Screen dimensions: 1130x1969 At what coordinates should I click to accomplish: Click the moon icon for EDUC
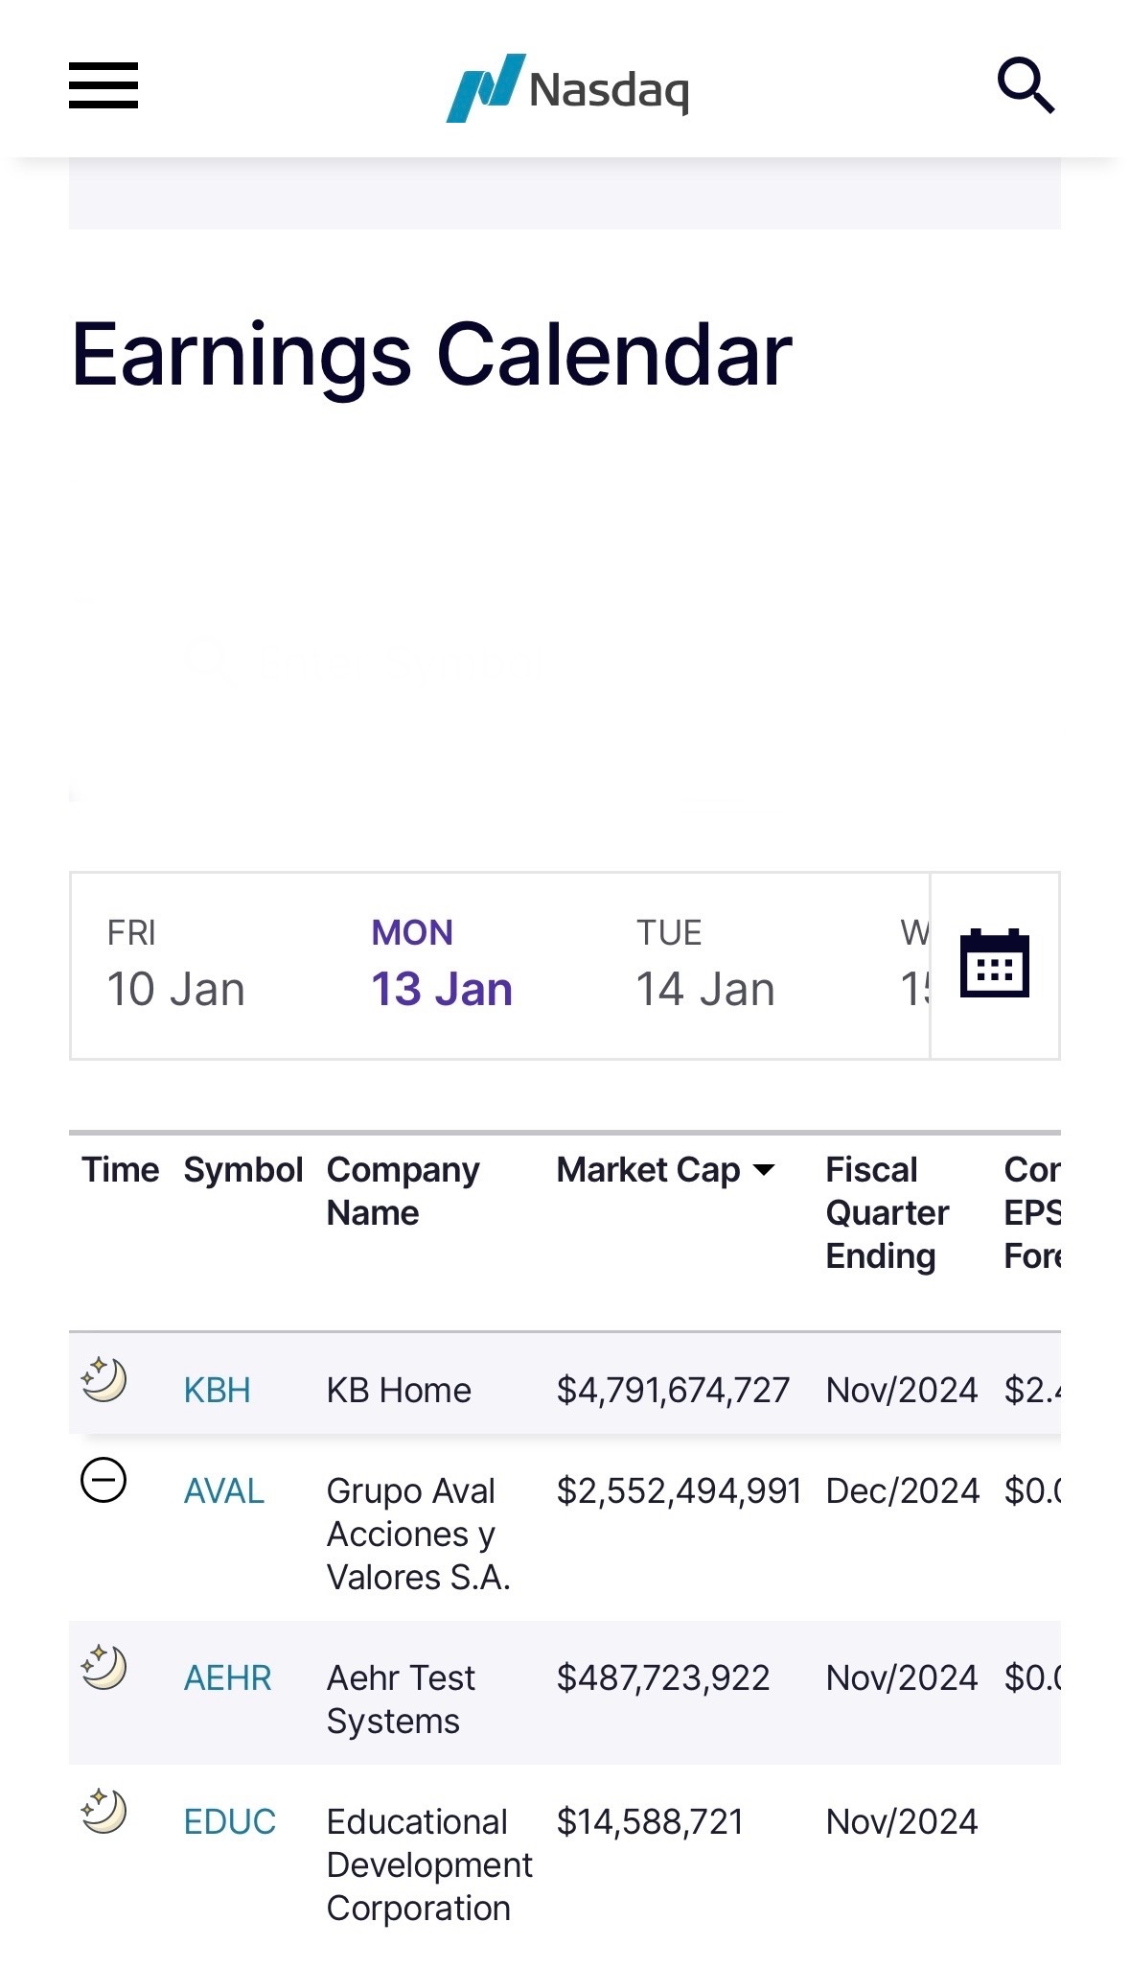(x=104, y=1811)
